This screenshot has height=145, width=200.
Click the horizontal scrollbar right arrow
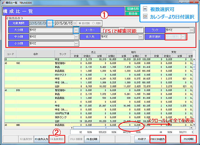pyautogui.click(x=191, y=128)
